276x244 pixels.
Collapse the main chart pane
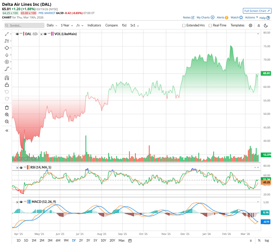(x=258, y=34)
